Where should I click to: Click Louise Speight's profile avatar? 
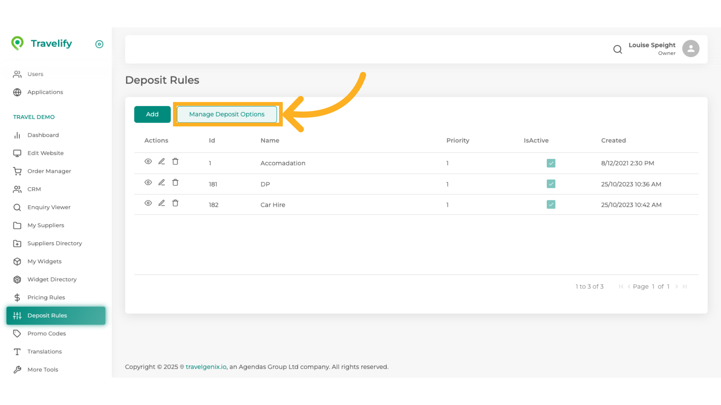[691, 48]
